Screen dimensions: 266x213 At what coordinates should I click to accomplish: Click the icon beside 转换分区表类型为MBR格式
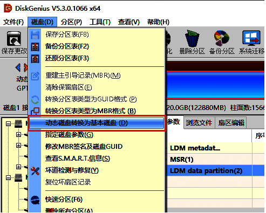point(35,111)
